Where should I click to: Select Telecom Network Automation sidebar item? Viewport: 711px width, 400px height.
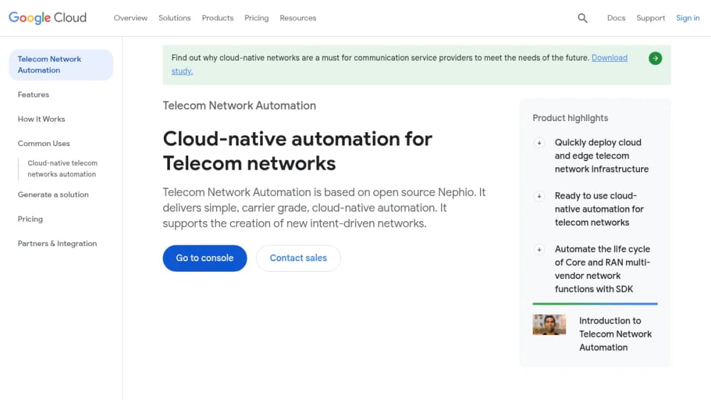[61, 64]
